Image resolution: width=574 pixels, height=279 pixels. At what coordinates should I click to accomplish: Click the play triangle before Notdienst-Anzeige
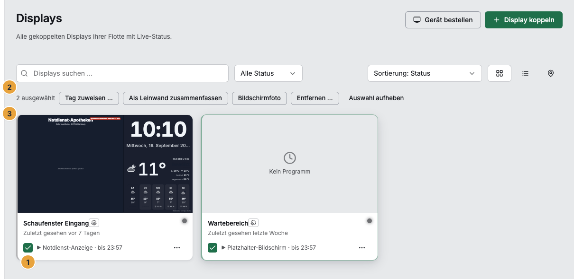39,247
